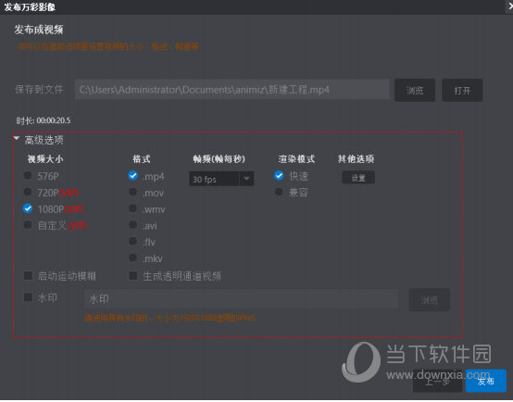Close the 发布万彩影像 dialog
Screen dimensions: 513x402
pyautogui.click(x=509, y=6)
